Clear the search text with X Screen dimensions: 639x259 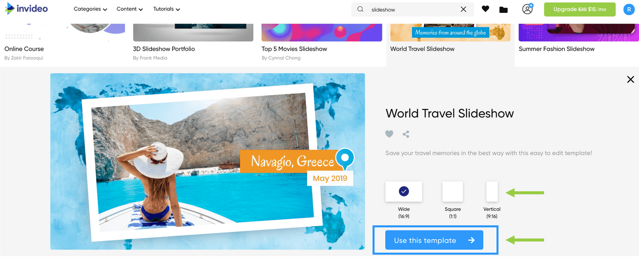pyautogui.click(x=463, y=9)
